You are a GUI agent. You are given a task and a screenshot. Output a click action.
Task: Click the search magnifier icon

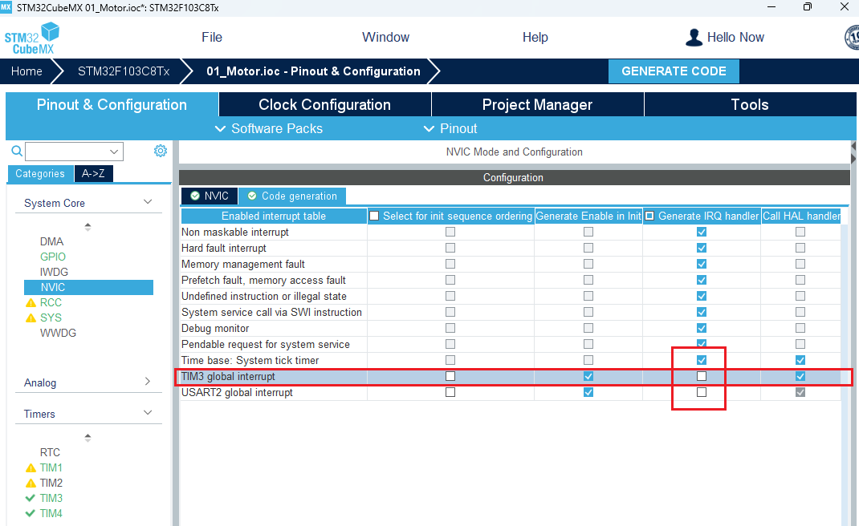(x=17, y=151)
